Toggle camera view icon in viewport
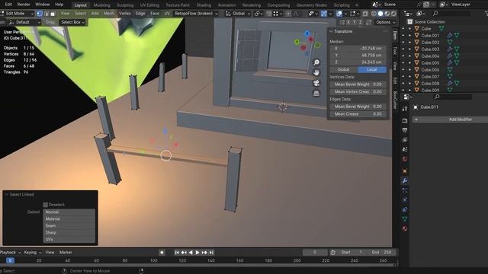This screenshot has height=274, width=488. (x=316, y=83)
